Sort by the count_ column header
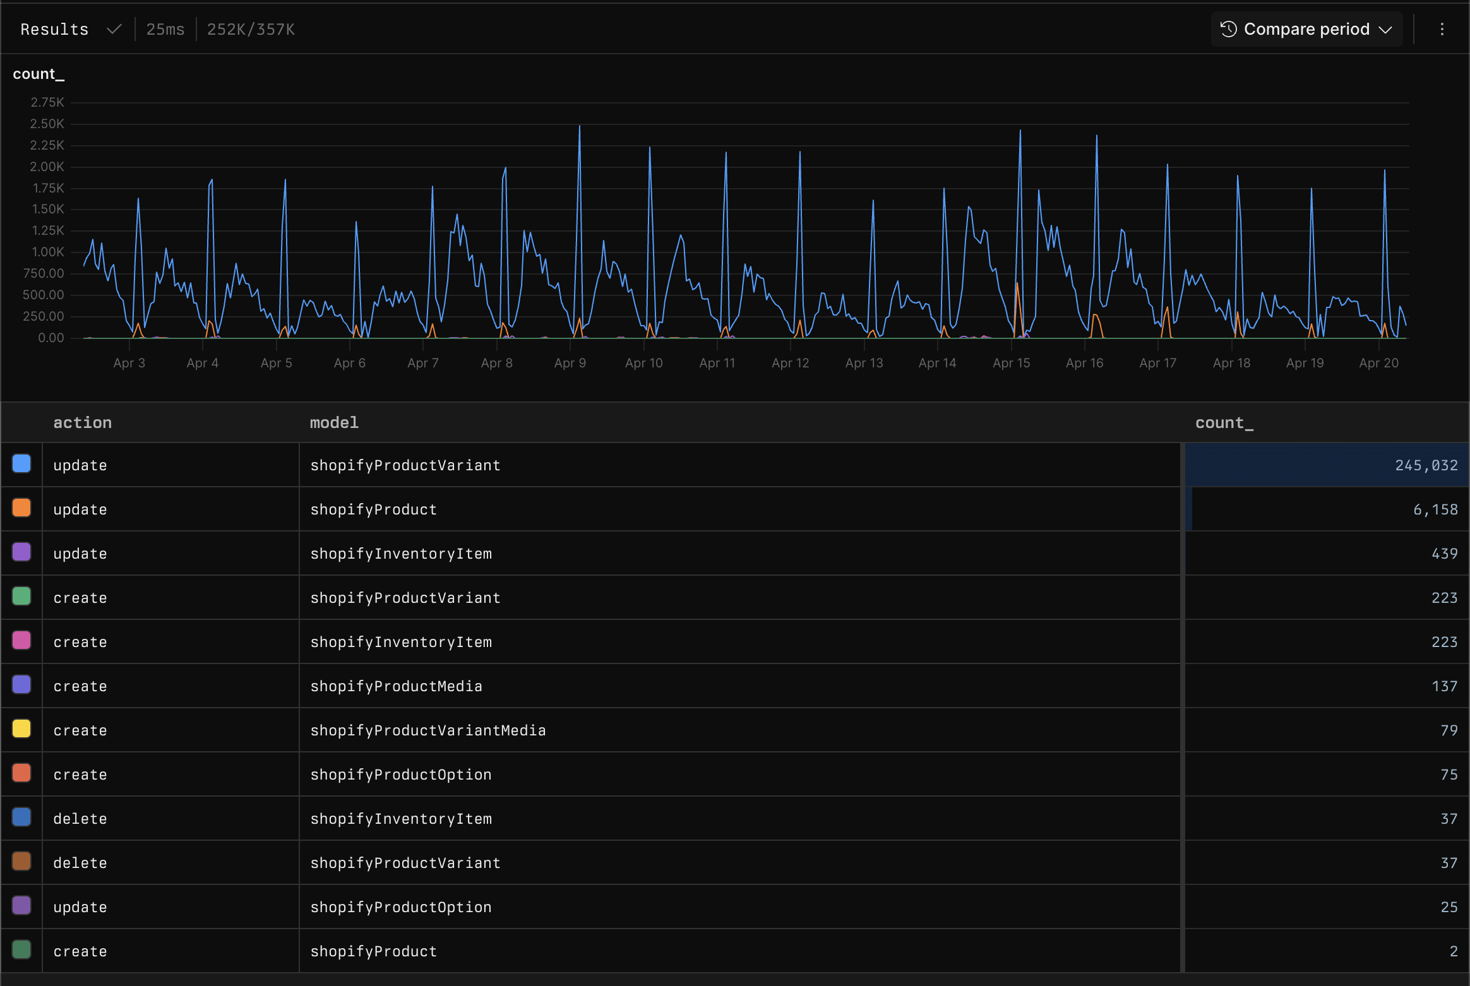 coord(1224,423)
